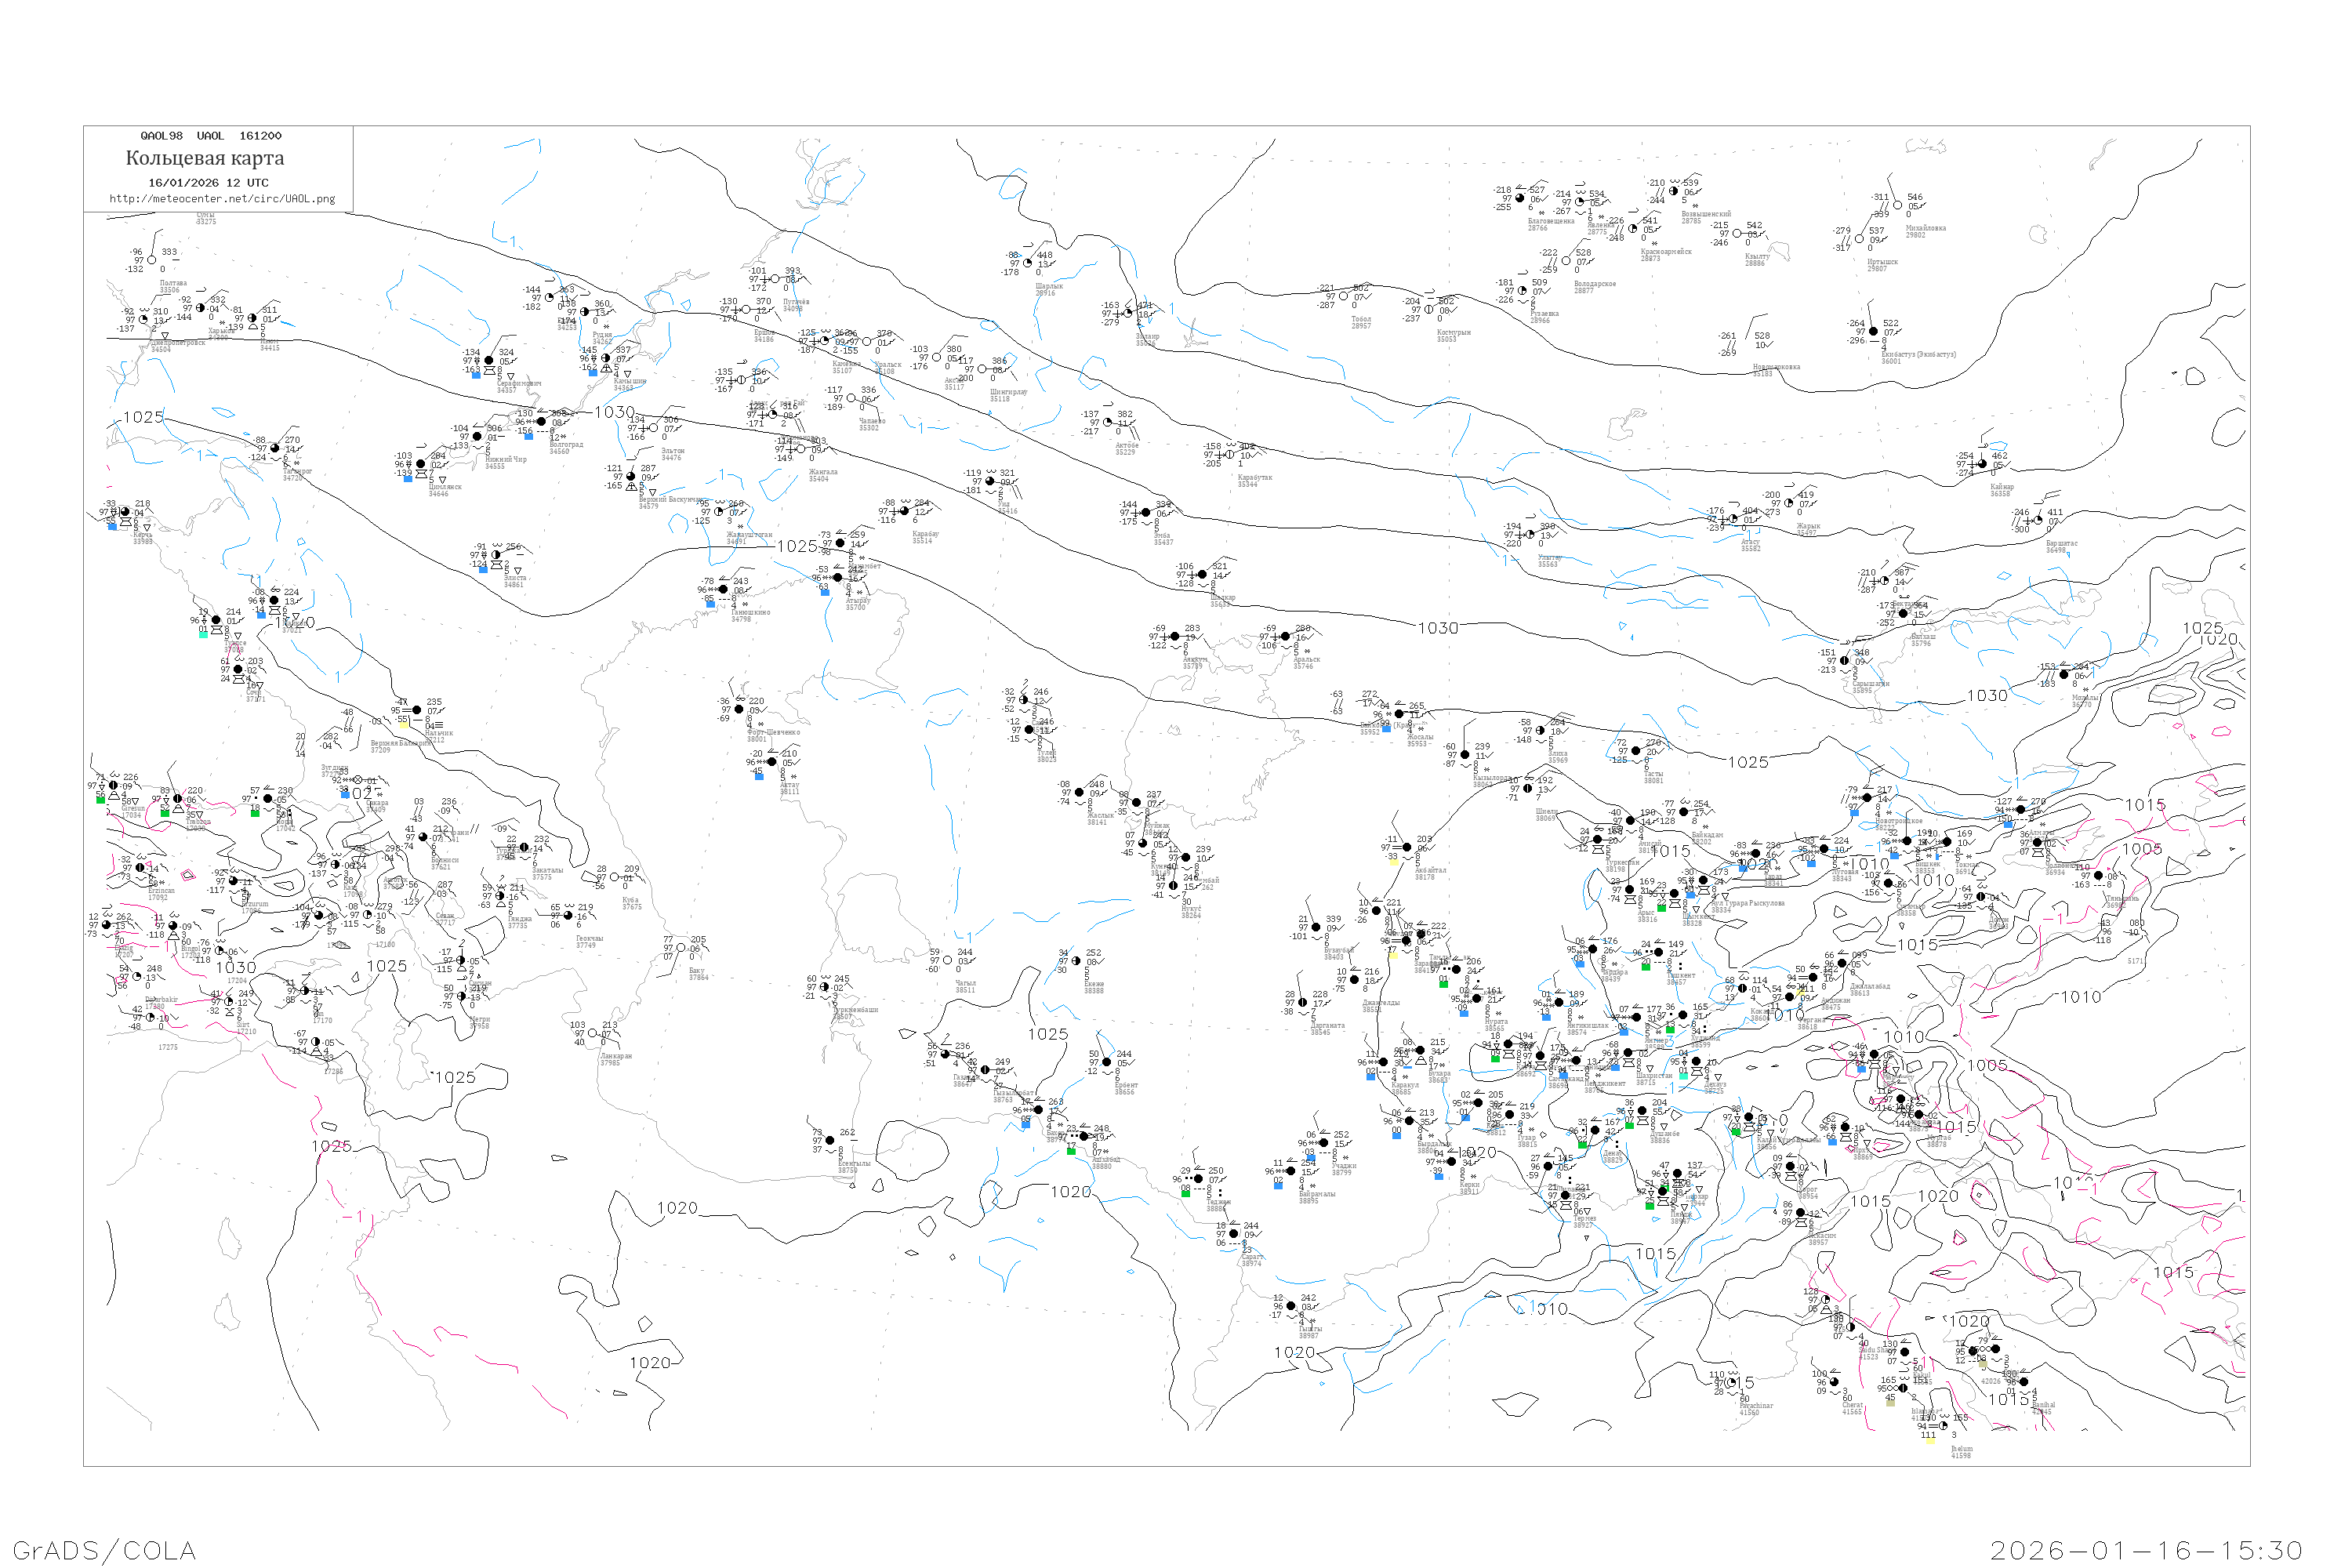Click the blue square marker near Керчь station
This screenshot has width=2352, height=1568.
[x=112, y=525]
